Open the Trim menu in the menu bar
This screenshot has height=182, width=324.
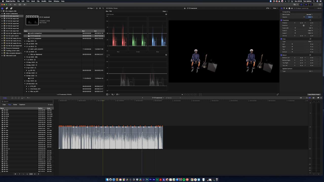(x=28, y=1)
